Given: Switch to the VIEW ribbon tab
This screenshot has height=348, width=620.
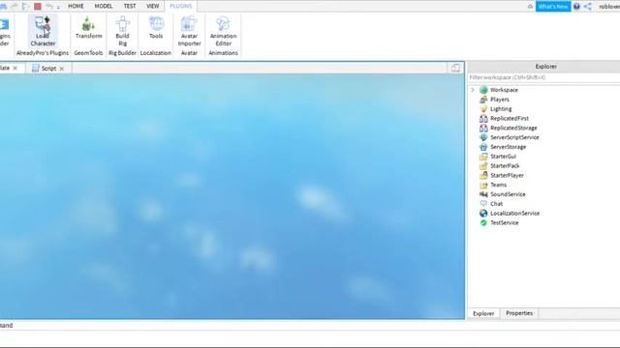Looking at the screenshot, I should 153,7.
